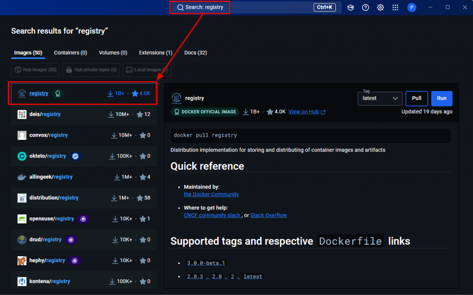This screenshot has height=295, width=473.
Task: Select the opensuse/registry result name
Action: [x=52, y=219]
